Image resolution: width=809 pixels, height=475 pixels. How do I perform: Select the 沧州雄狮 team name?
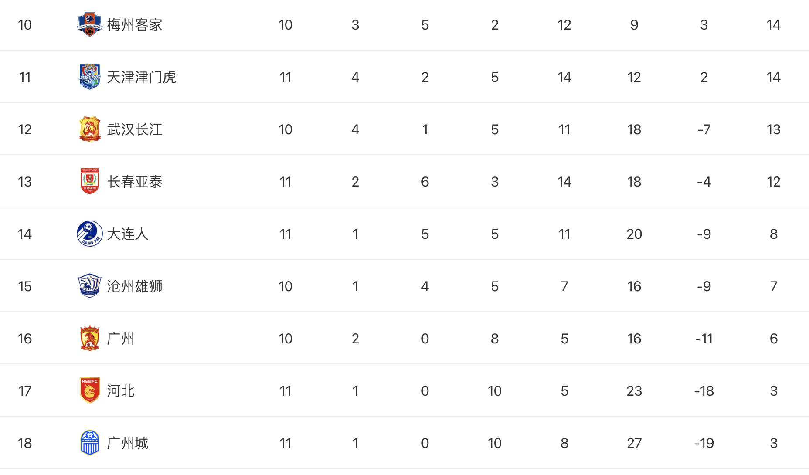[135, 286]
